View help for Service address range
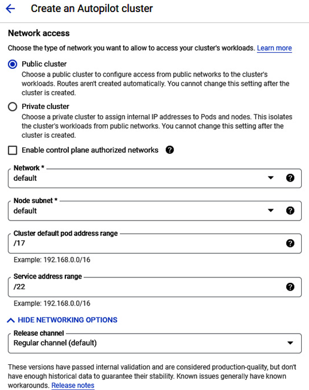 pyautogui.click(x=290, y=287)
